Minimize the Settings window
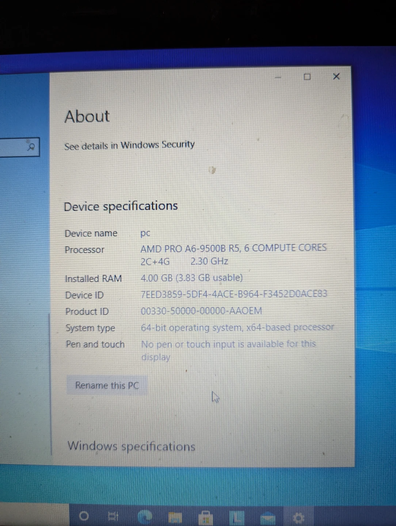The height and width of the screenshot is (526, 396). [278, 77]
